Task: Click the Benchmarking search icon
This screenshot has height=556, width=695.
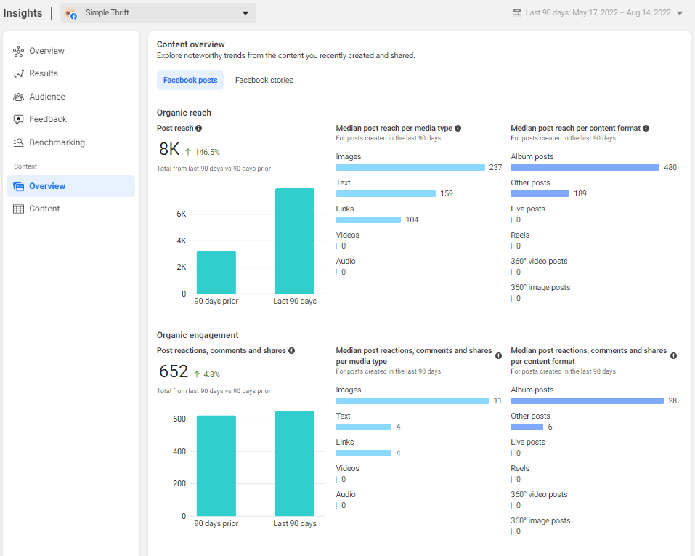Action: pos(18,142)
